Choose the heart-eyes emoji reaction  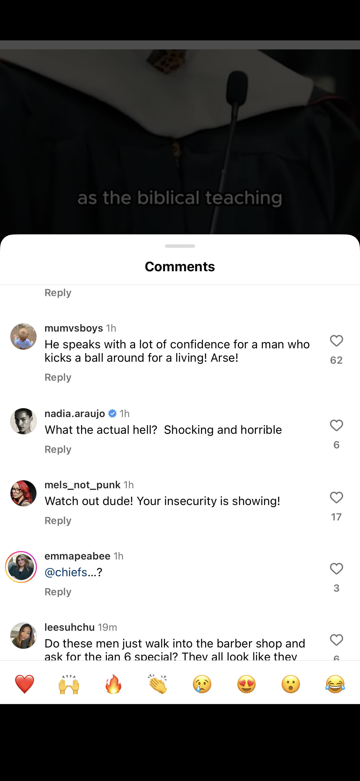coord(246,684)
